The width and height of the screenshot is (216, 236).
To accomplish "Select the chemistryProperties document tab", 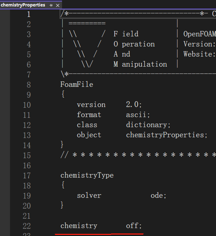I will [23, 5].
